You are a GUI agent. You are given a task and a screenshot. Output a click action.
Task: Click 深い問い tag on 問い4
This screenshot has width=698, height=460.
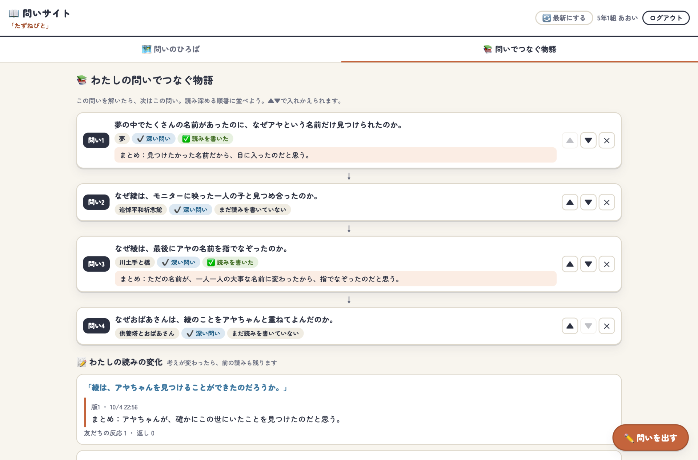click(203, 333)
